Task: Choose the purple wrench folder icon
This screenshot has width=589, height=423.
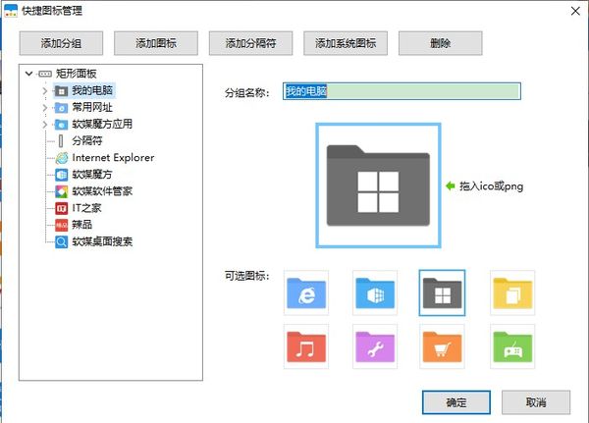Action: [375, 346]
